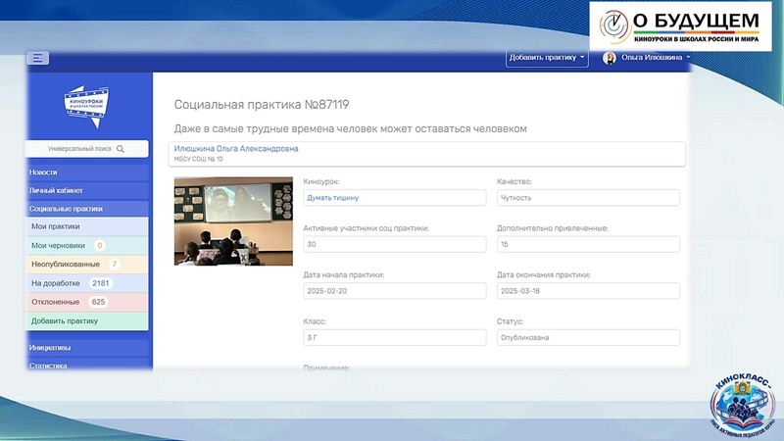Click the active participants field with 30
Screen dimensions: 784x441
coord(395,244)
